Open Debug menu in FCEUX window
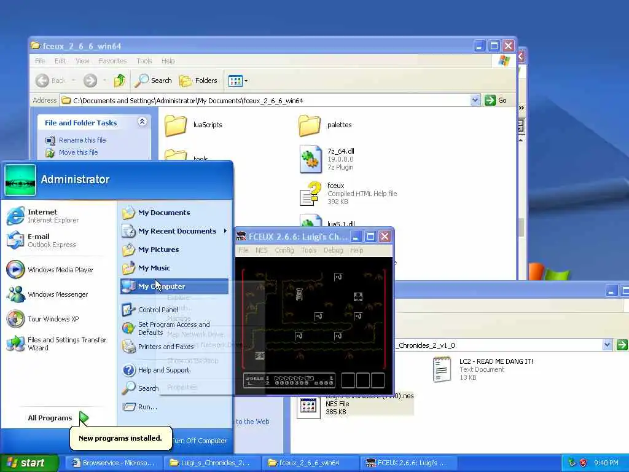Screen dimensions: 629x472 [334, 250]
